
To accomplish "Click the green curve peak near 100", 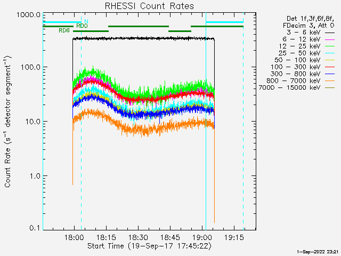I will pyautogui.click(x=93, y=70).
